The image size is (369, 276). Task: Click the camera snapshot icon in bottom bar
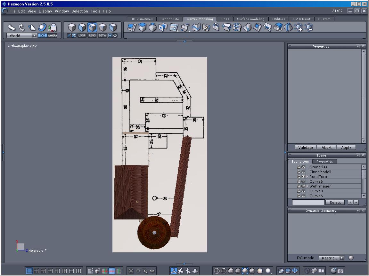click(340, 271)
